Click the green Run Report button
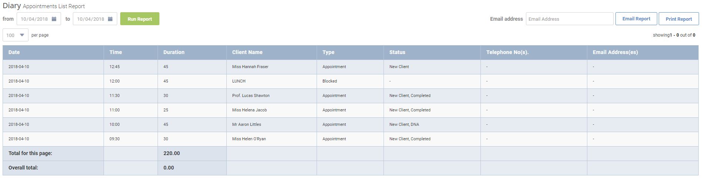 coord(140,19)
